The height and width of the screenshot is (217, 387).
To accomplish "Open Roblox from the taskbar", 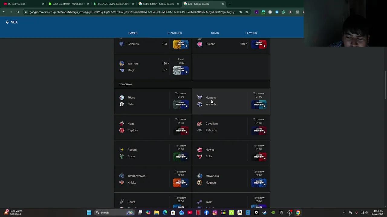I will [256, 212].
